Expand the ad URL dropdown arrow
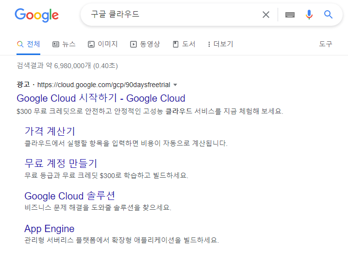348x253 pixels. click(x=175, y=85)
